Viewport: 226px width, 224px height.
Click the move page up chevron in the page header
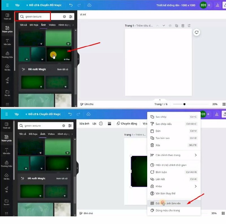click(x=158, y=26)
